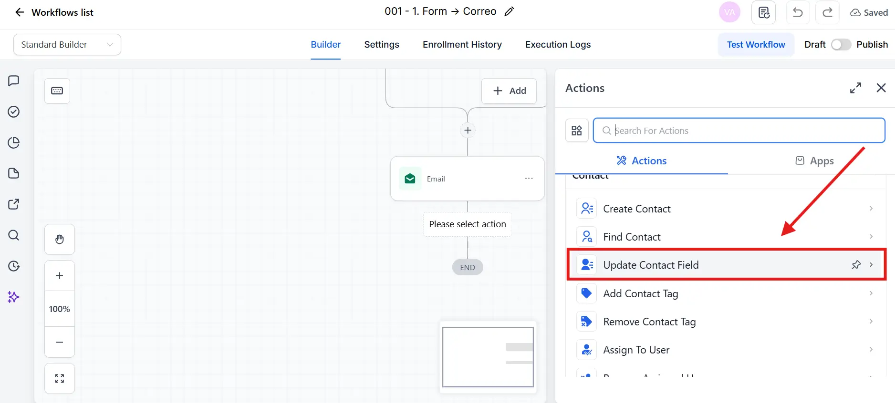Expand the Update Contact Field chevron
The image size is (895, 403).
point(871,265)
